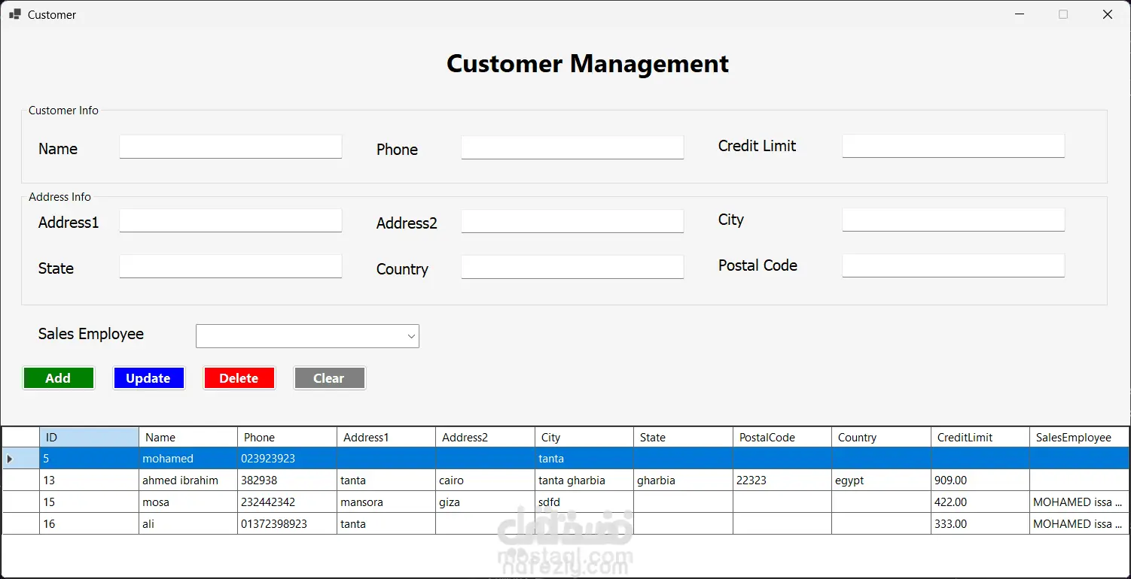This screenshot has height=579, width=1131.
Task: Click the City cell 'tanta gharbia'
Action: tap(584, 480)
